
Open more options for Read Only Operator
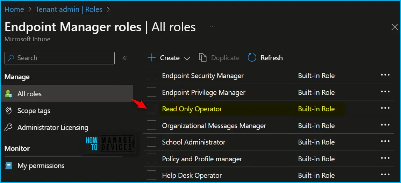(385, 108)
